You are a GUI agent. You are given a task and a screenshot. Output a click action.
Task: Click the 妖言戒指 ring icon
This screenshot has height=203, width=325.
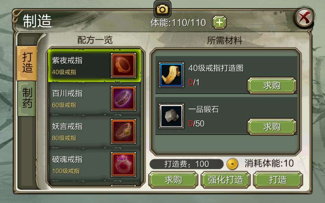pos(123,131)
